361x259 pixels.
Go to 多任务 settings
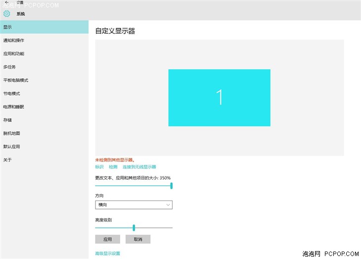click(x=44, y=67)
